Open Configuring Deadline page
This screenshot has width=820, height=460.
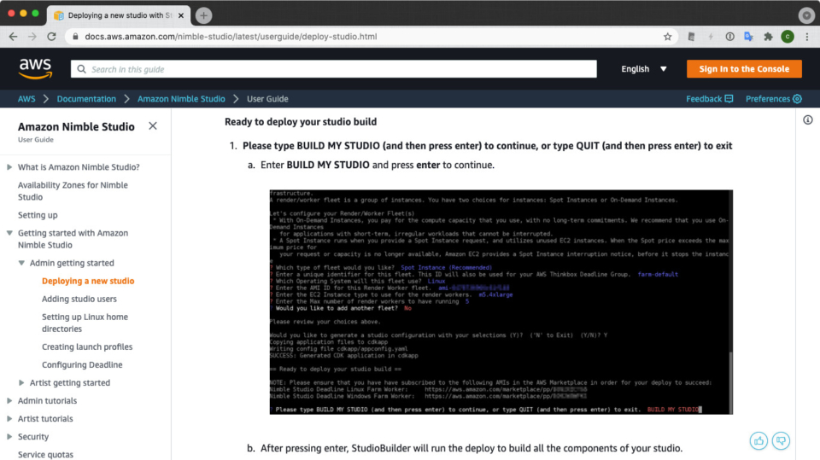click(82, 365)
